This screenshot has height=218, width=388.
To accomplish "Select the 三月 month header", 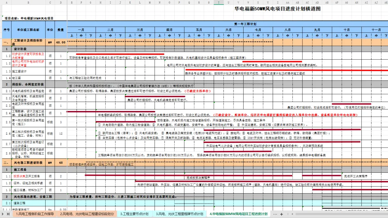I will pos(140,30).
